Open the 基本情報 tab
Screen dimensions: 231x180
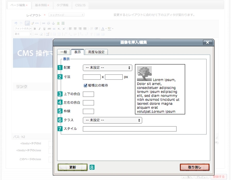42,5
